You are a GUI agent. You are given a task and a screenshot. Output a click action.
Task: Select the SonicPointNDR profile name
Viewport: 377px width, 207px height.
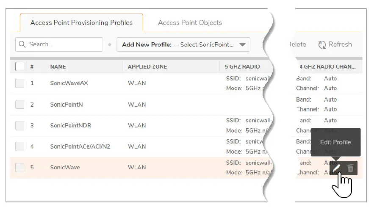click(x=70, y=125)
